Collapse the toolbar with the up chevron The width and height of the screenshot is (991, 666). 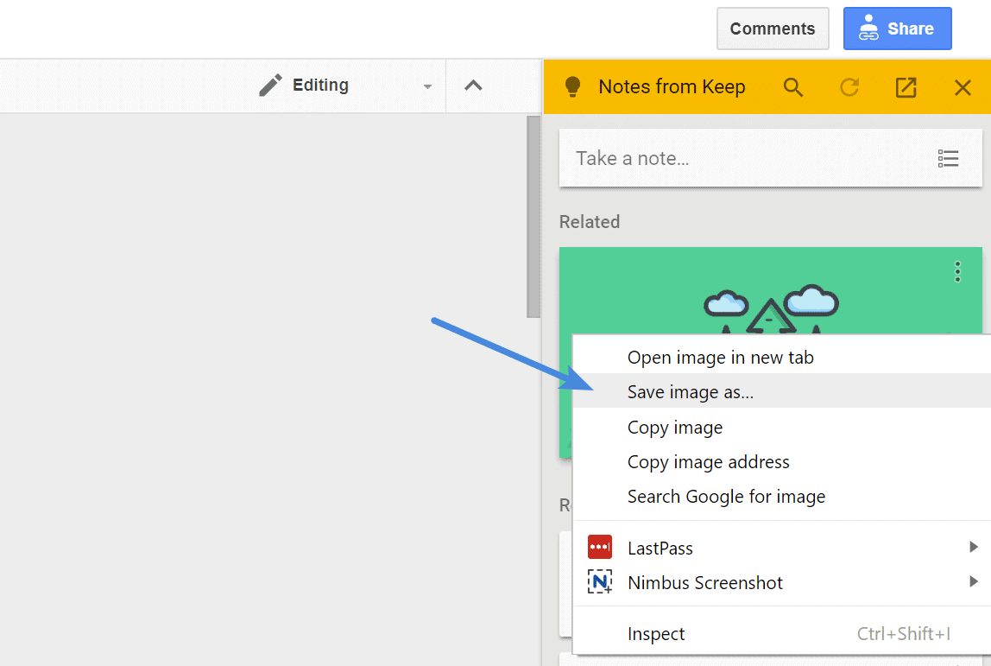(x=473, y=86)
